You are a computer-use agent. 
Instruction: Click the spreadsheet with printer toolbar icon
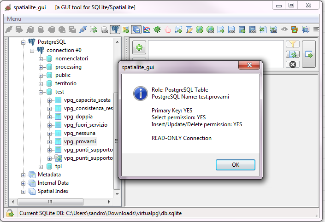[x=273, y=29]
